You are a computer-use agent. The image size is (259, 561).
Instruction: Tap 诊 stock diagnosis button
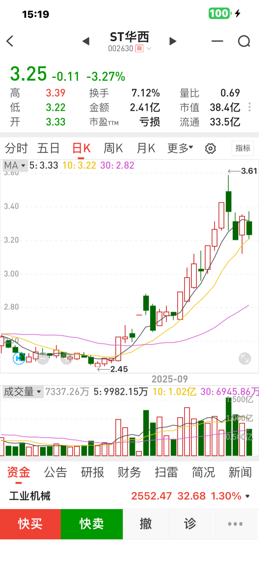point(190,524)
